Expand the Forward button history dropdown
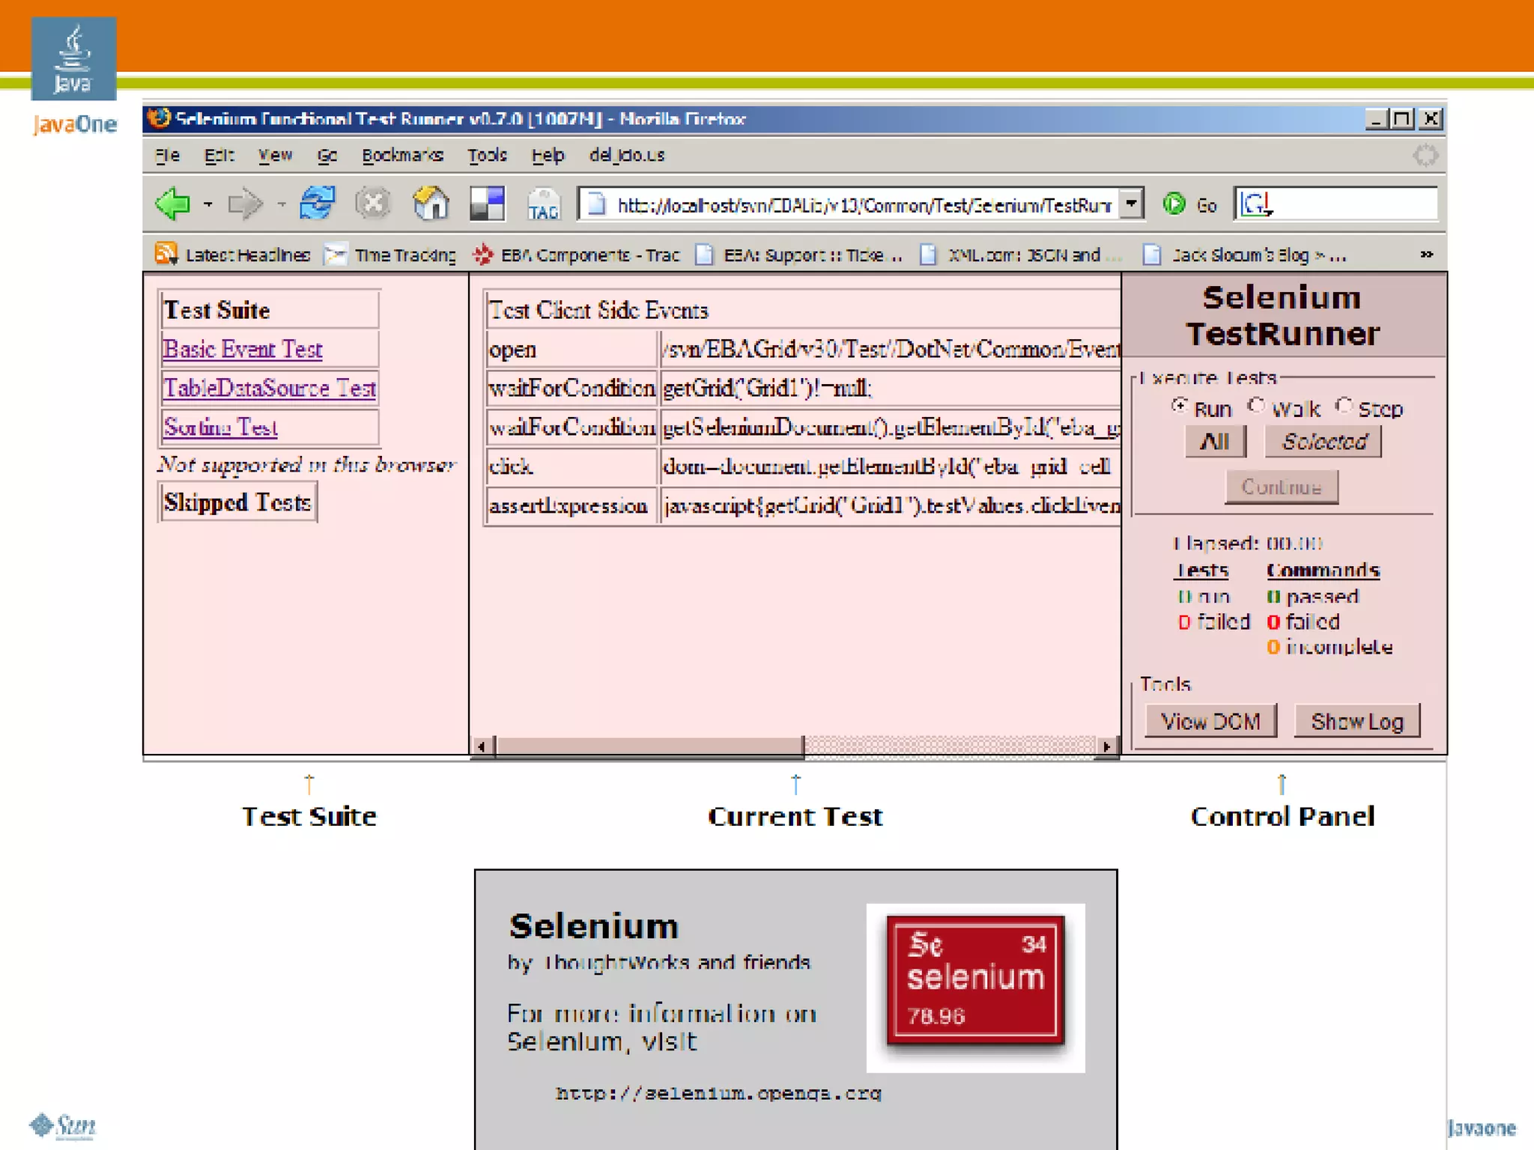Viewport: 1534px width, 1150px height. pyautogui.click(x=281, y=204)
